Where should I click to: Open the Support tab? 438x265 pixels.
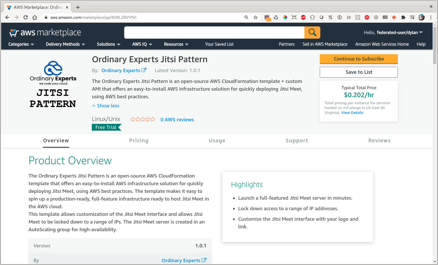pyautogui.click(x=297, y=141)
